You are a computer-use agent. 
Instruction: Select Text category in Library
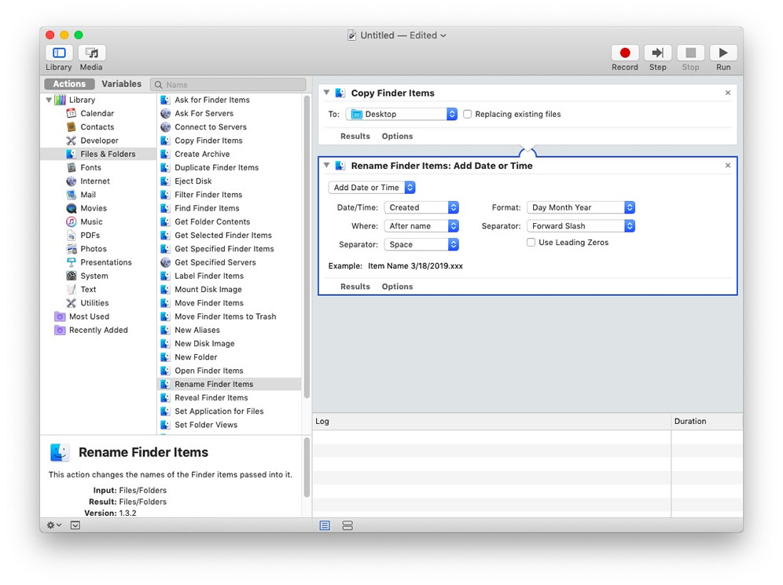88,289
